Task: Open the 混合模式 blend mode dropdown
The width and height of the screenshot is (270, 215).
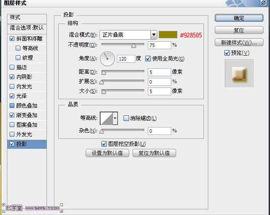Action: click(x=153, y=35)
